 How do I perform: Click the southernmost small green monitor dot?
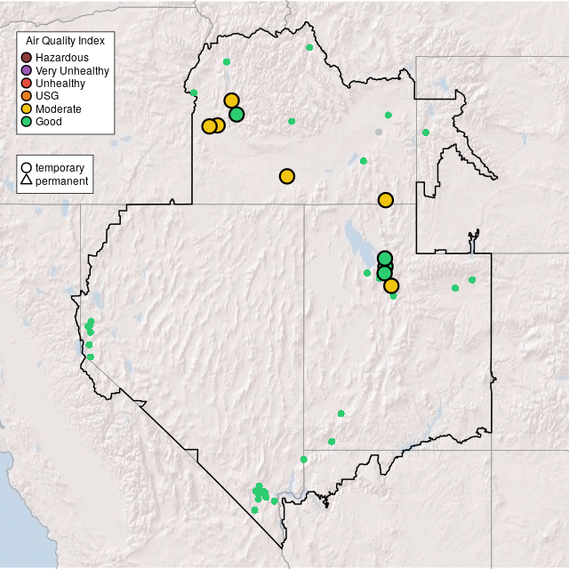click(254, 510)
